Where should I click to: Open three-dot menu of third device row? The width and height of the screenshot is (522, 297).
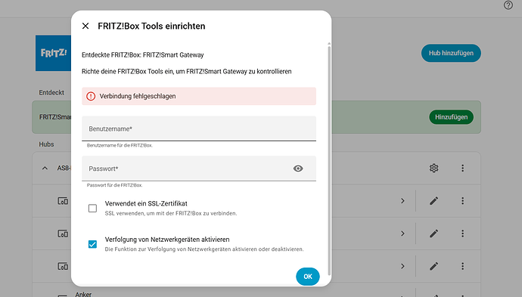click(x=462, y=266)
